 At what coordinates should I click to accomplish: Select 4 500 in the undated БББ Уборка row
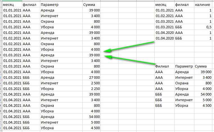(207, 106)
